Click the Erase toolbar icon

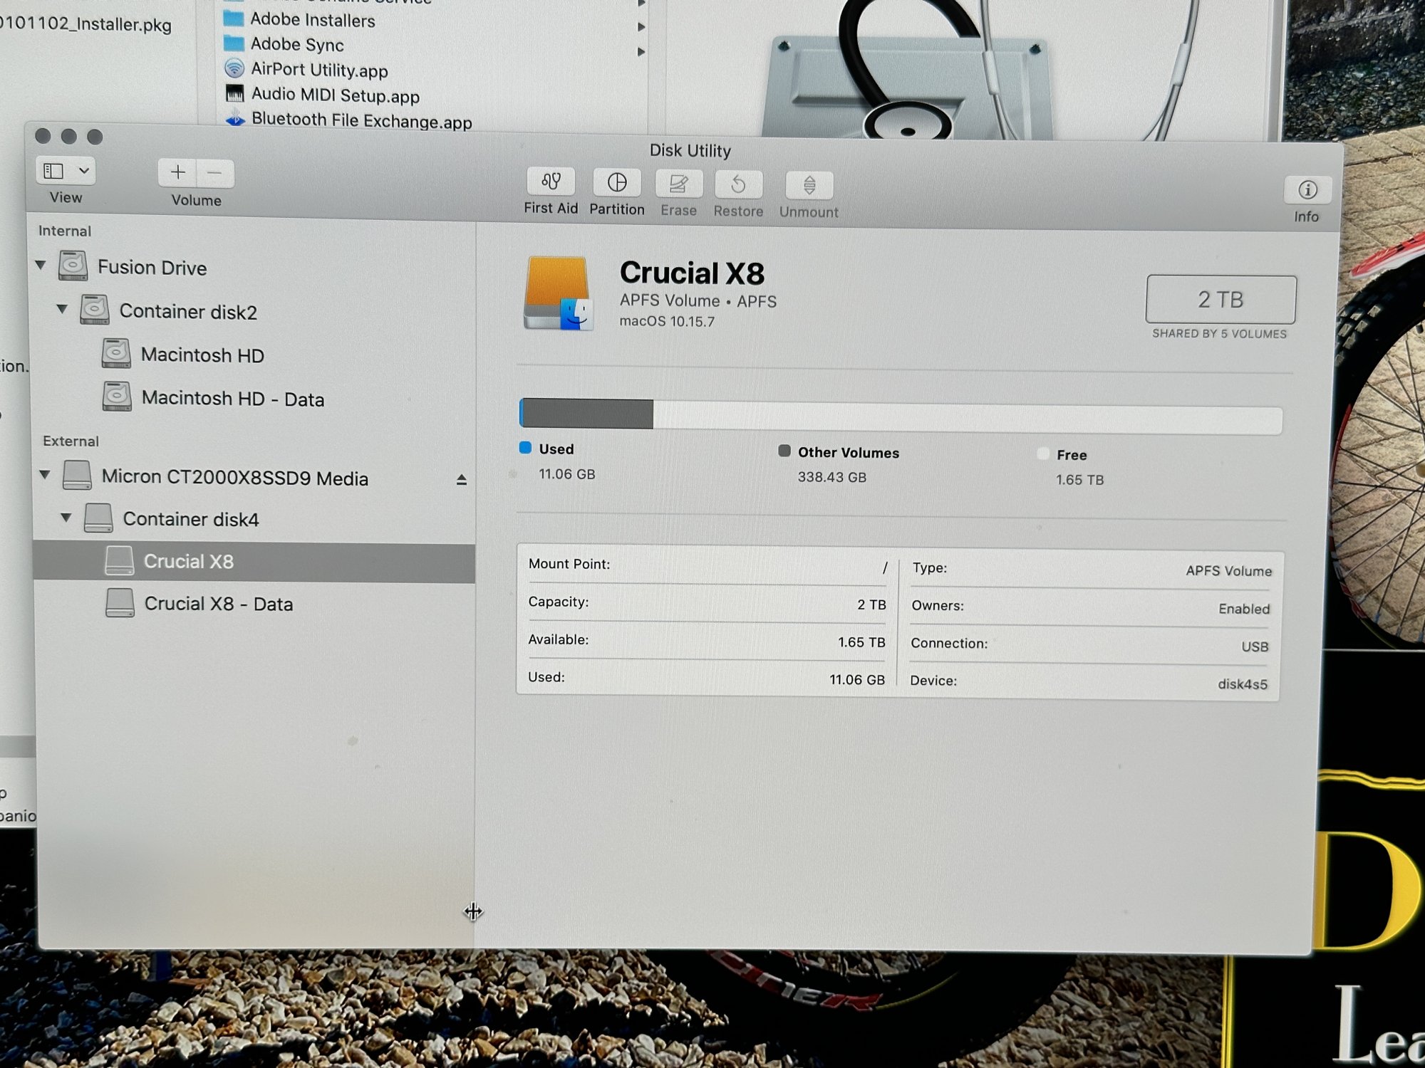pos(678,184)
